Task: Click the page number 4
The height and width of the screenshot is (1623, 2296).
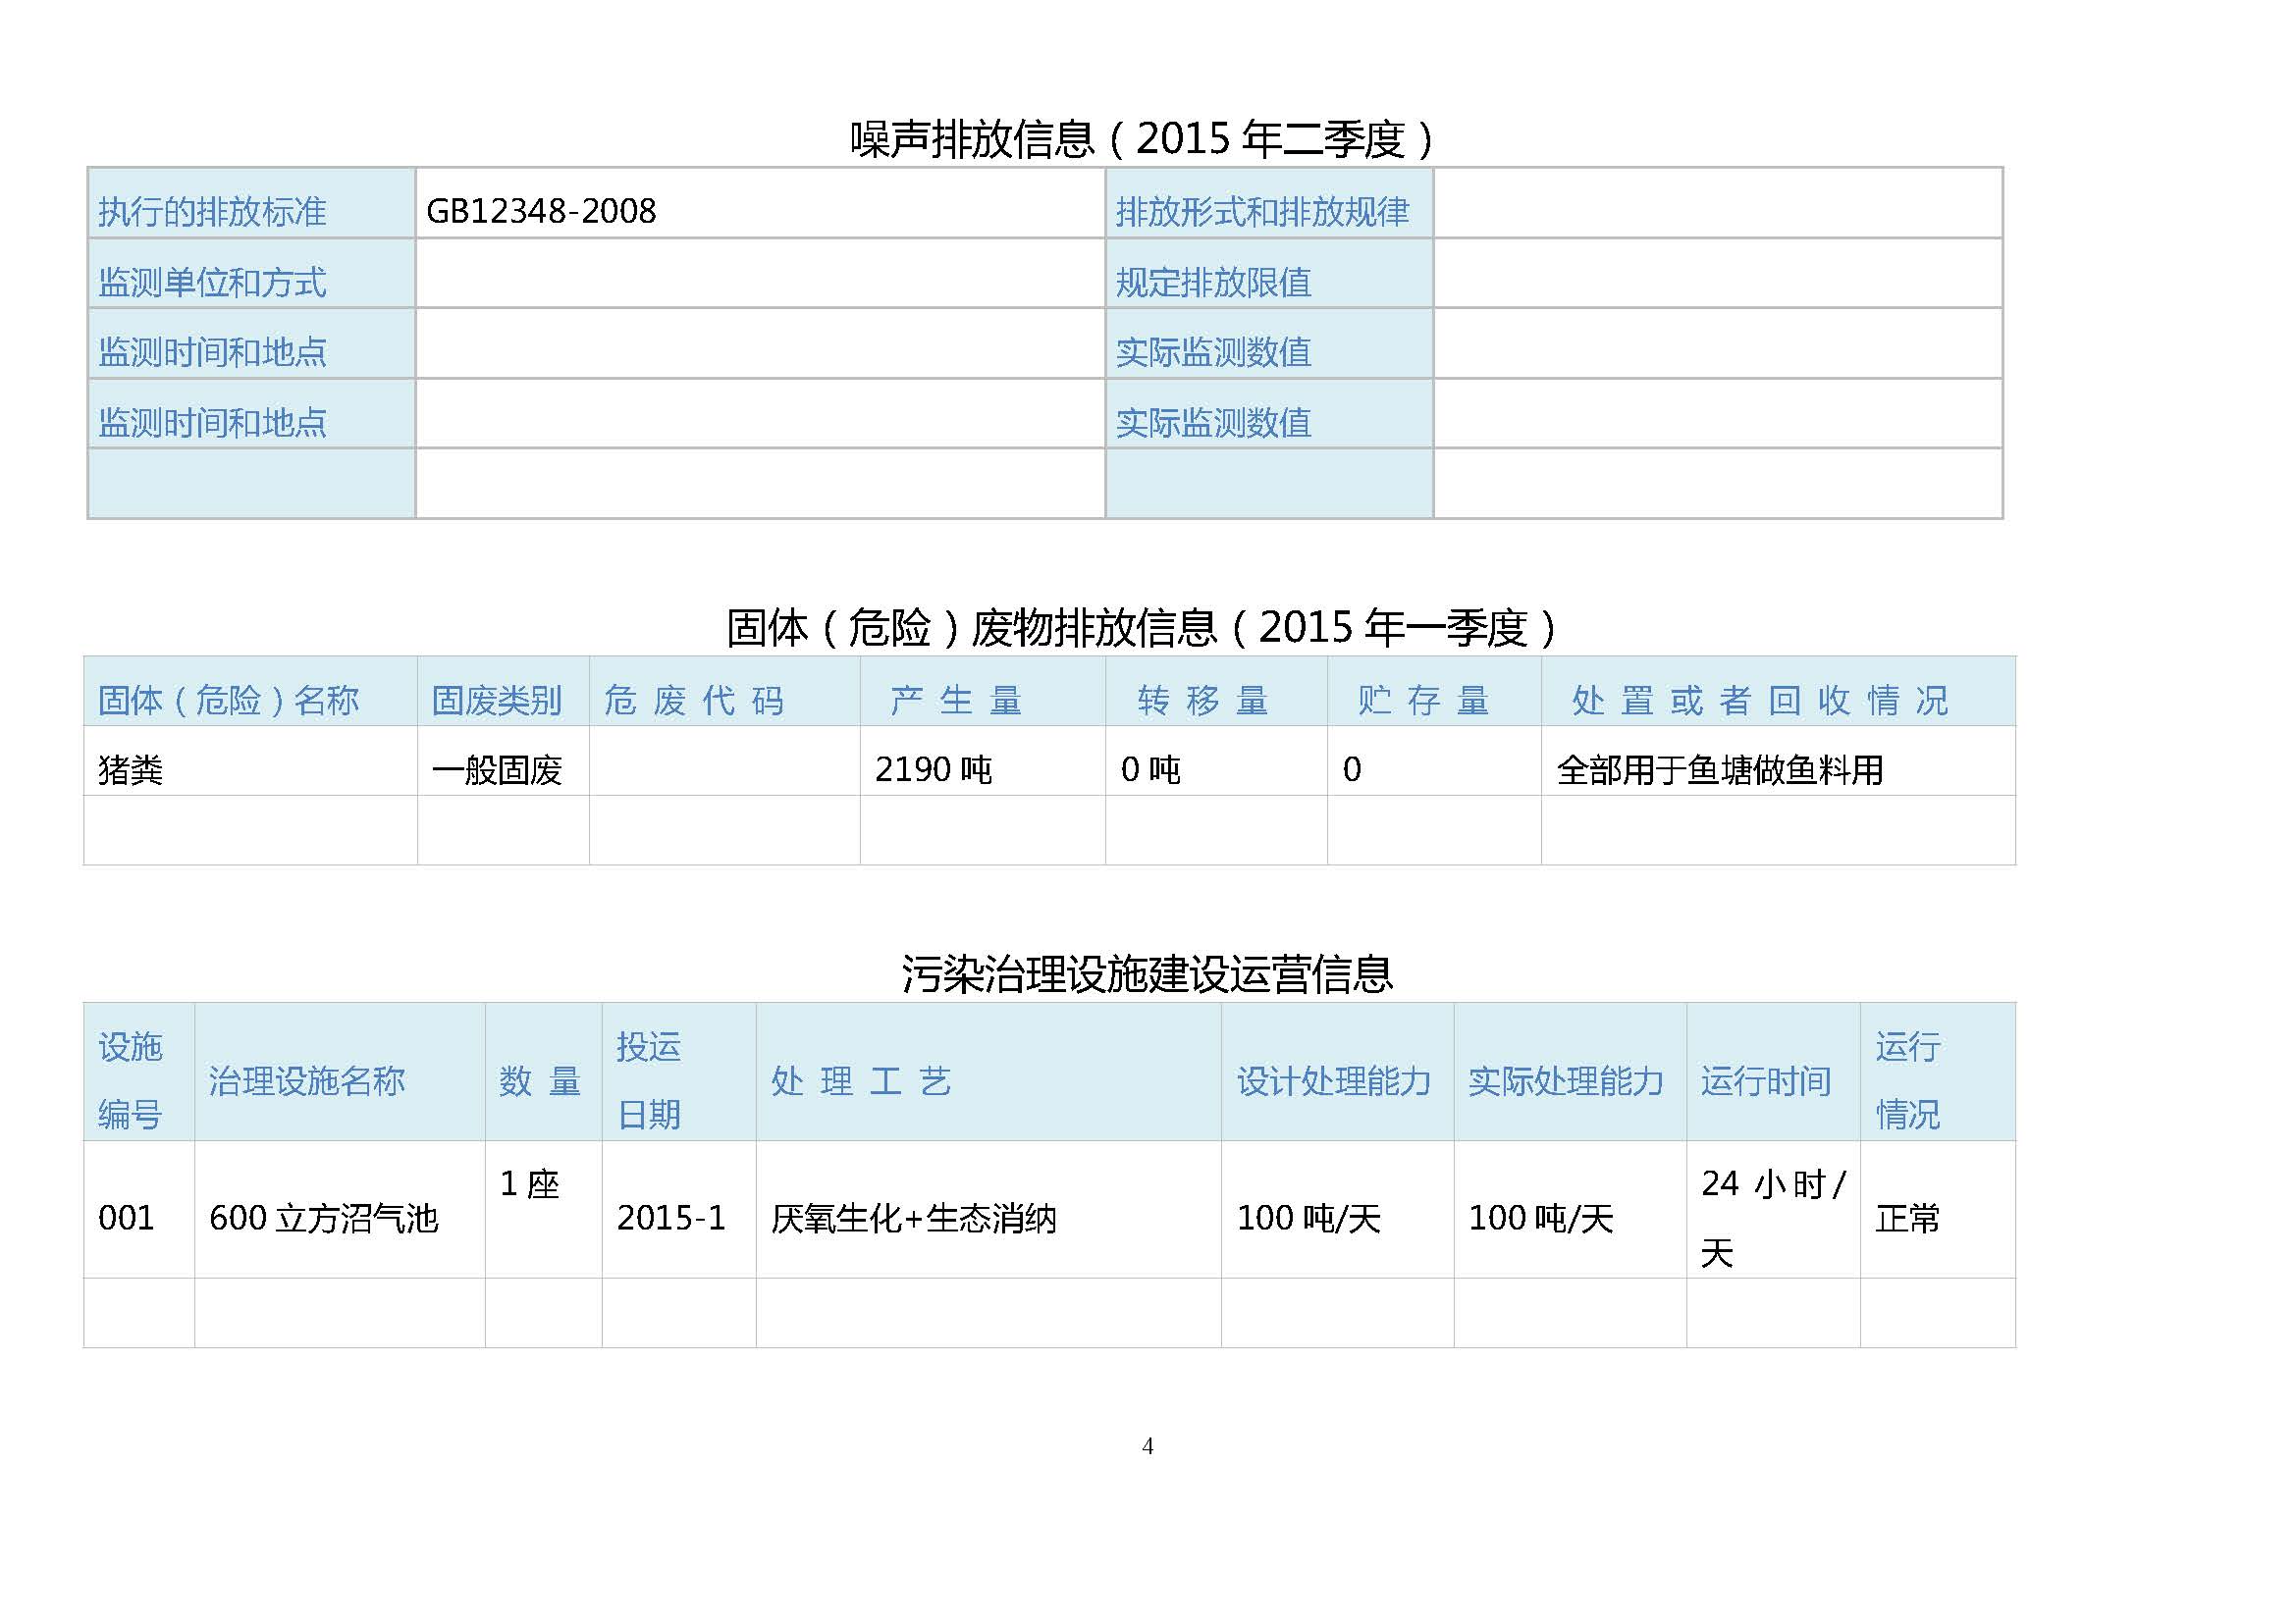Action: click(1148, 1446)
